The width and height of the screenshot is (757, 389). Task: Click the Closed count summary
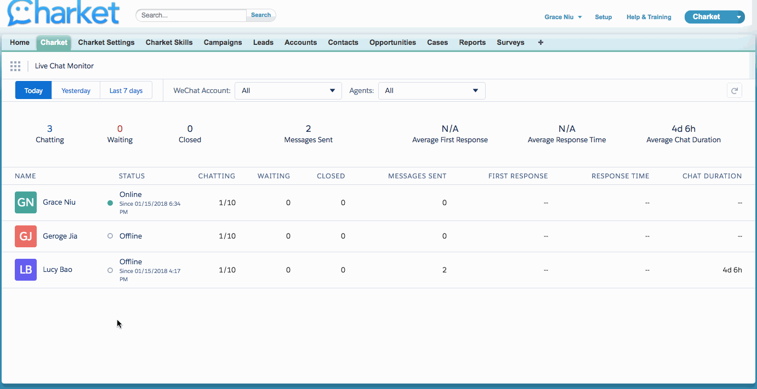[x=190, y=134]
